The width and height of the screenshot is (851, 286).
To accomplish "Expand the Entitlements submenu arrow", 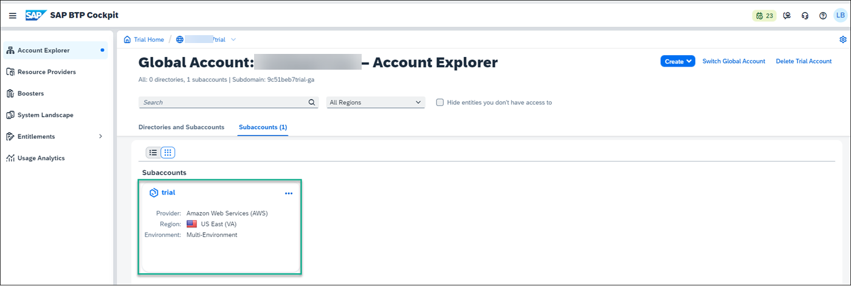I will 101,136.
